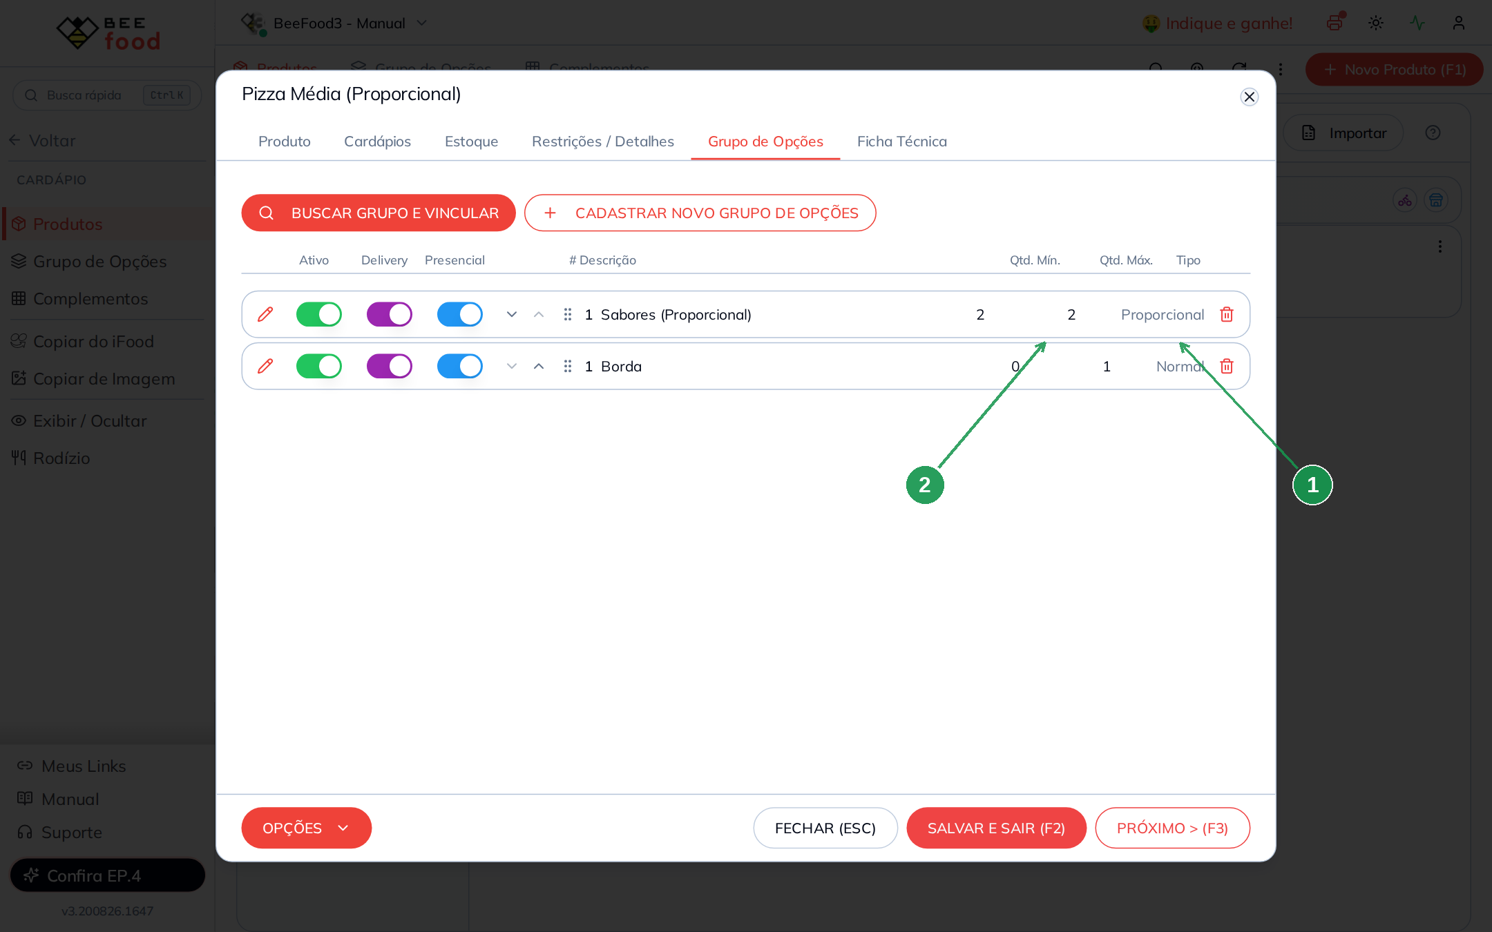Delete Sabores (Proporcional) with trash icon
The width and height of the screenshot is (1492, 932).
(x=1227, y=314)
